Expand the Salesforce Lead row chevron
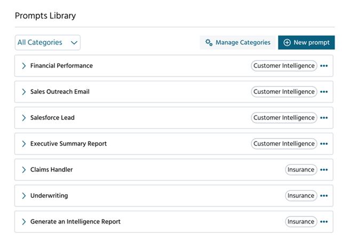Image resolution: width=355 pixels, height=248 pixels. coord(23,118)
